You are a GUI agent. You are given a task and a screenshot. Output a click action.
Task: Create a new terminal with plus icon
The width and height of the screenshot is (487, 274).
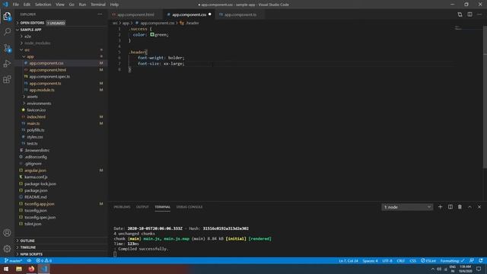[440, 207]
